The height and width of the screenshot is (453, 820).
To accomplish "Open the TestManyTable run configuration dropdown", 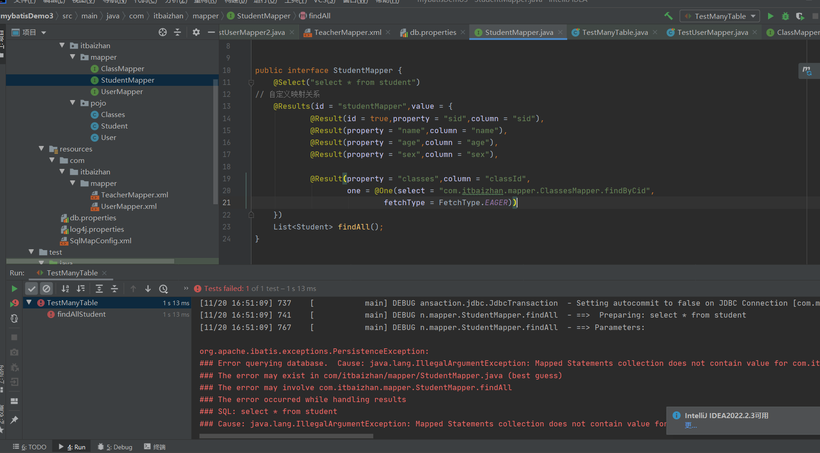I will (x=720, y=16).
